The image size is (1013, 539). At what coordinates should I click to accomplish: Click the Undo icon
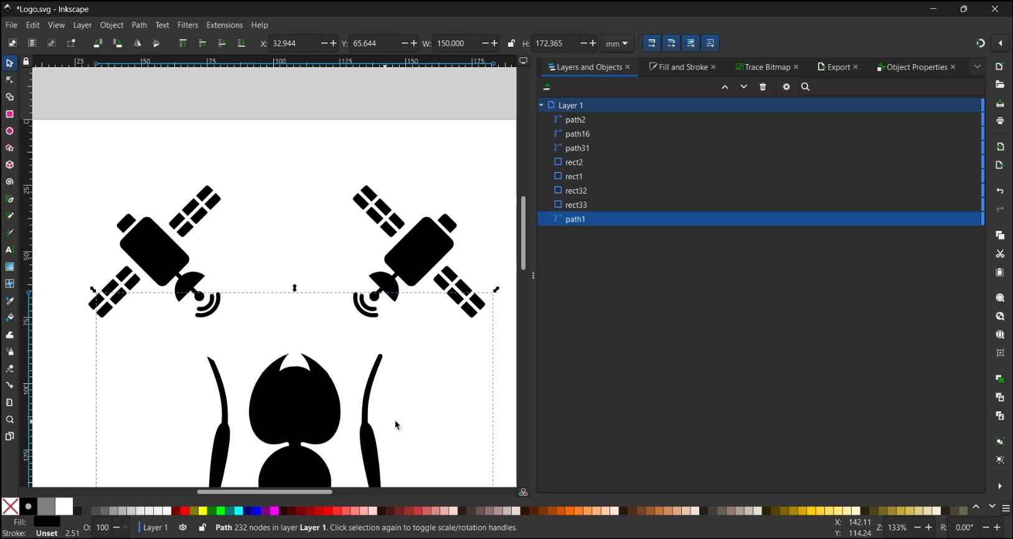click(x=1000, y=191)
